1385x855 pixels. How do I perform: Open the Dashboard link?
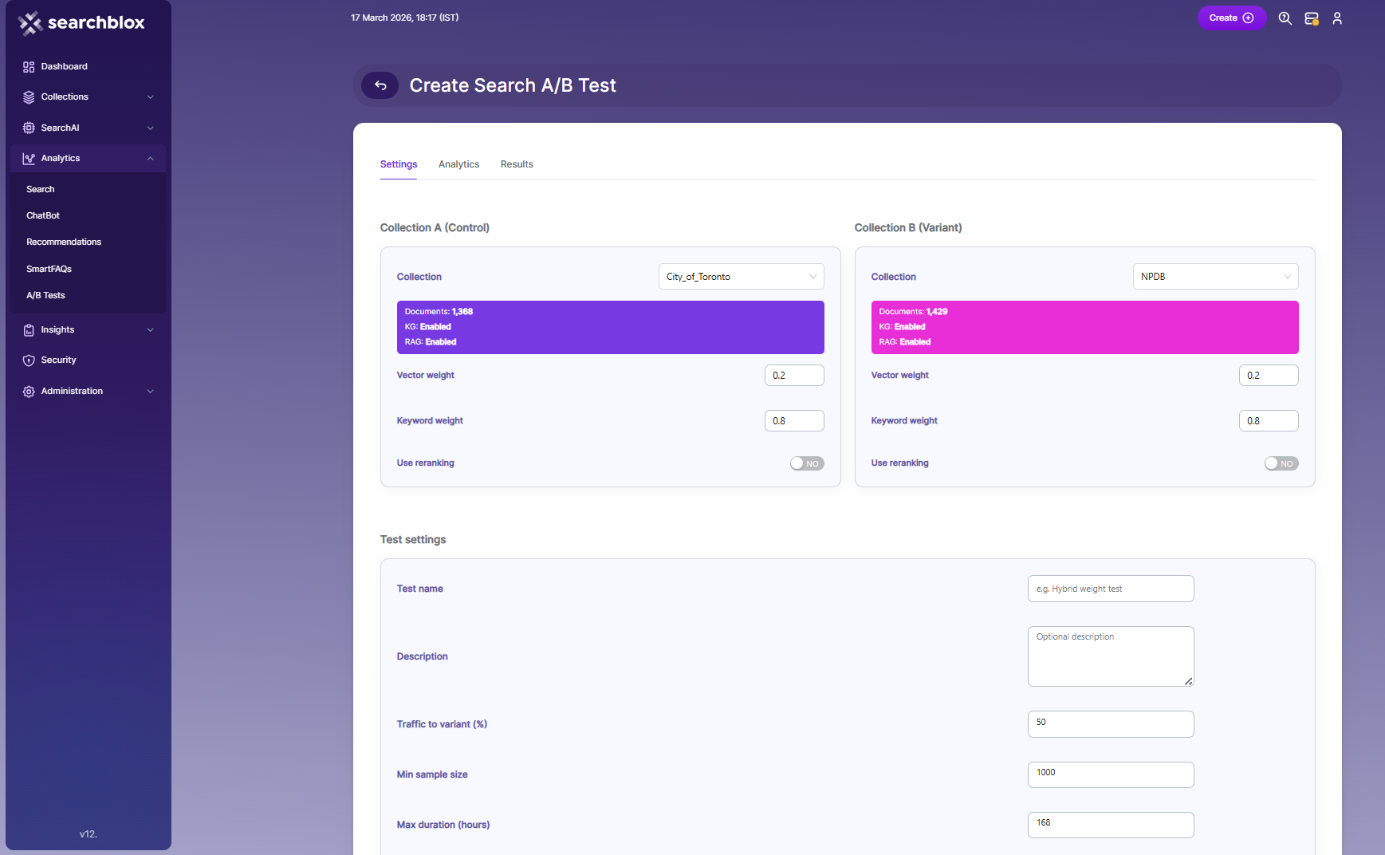[x=64, y=67]
